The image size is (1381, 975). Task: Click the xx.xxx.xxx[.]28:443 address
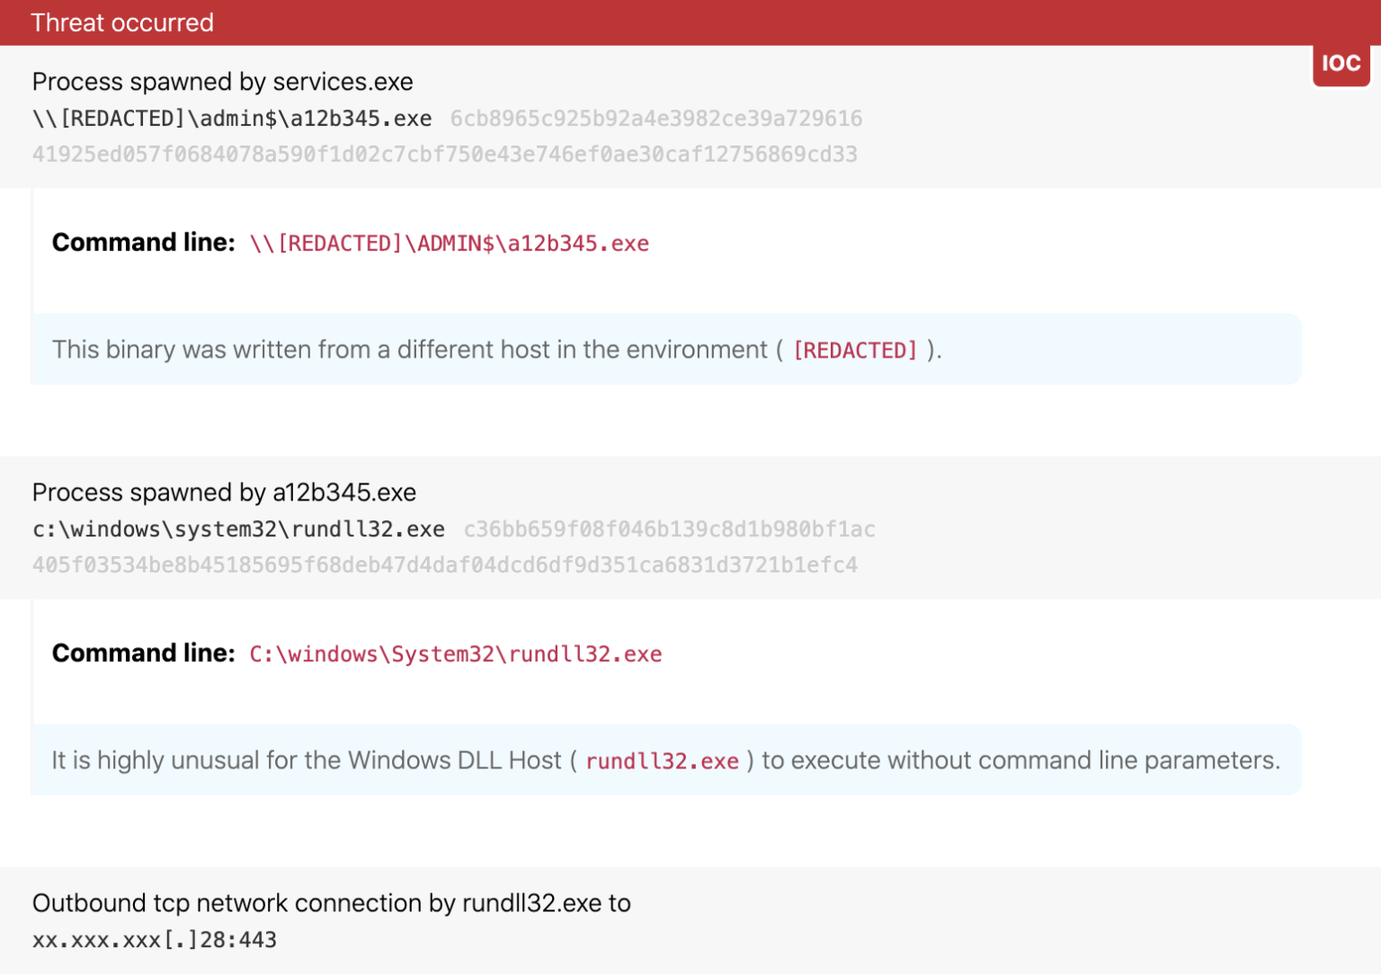coord(155,940)
